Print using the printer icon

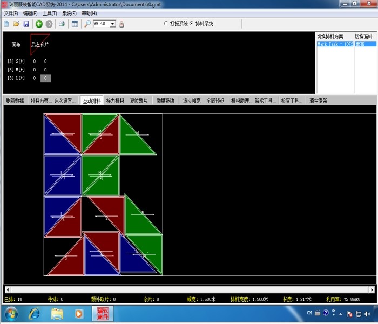pyautogui.click(x=62, y=24)
